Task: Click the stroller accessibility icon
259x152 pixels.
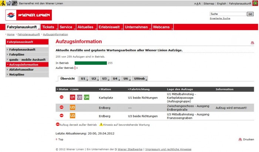Action: tap(9, 3)
